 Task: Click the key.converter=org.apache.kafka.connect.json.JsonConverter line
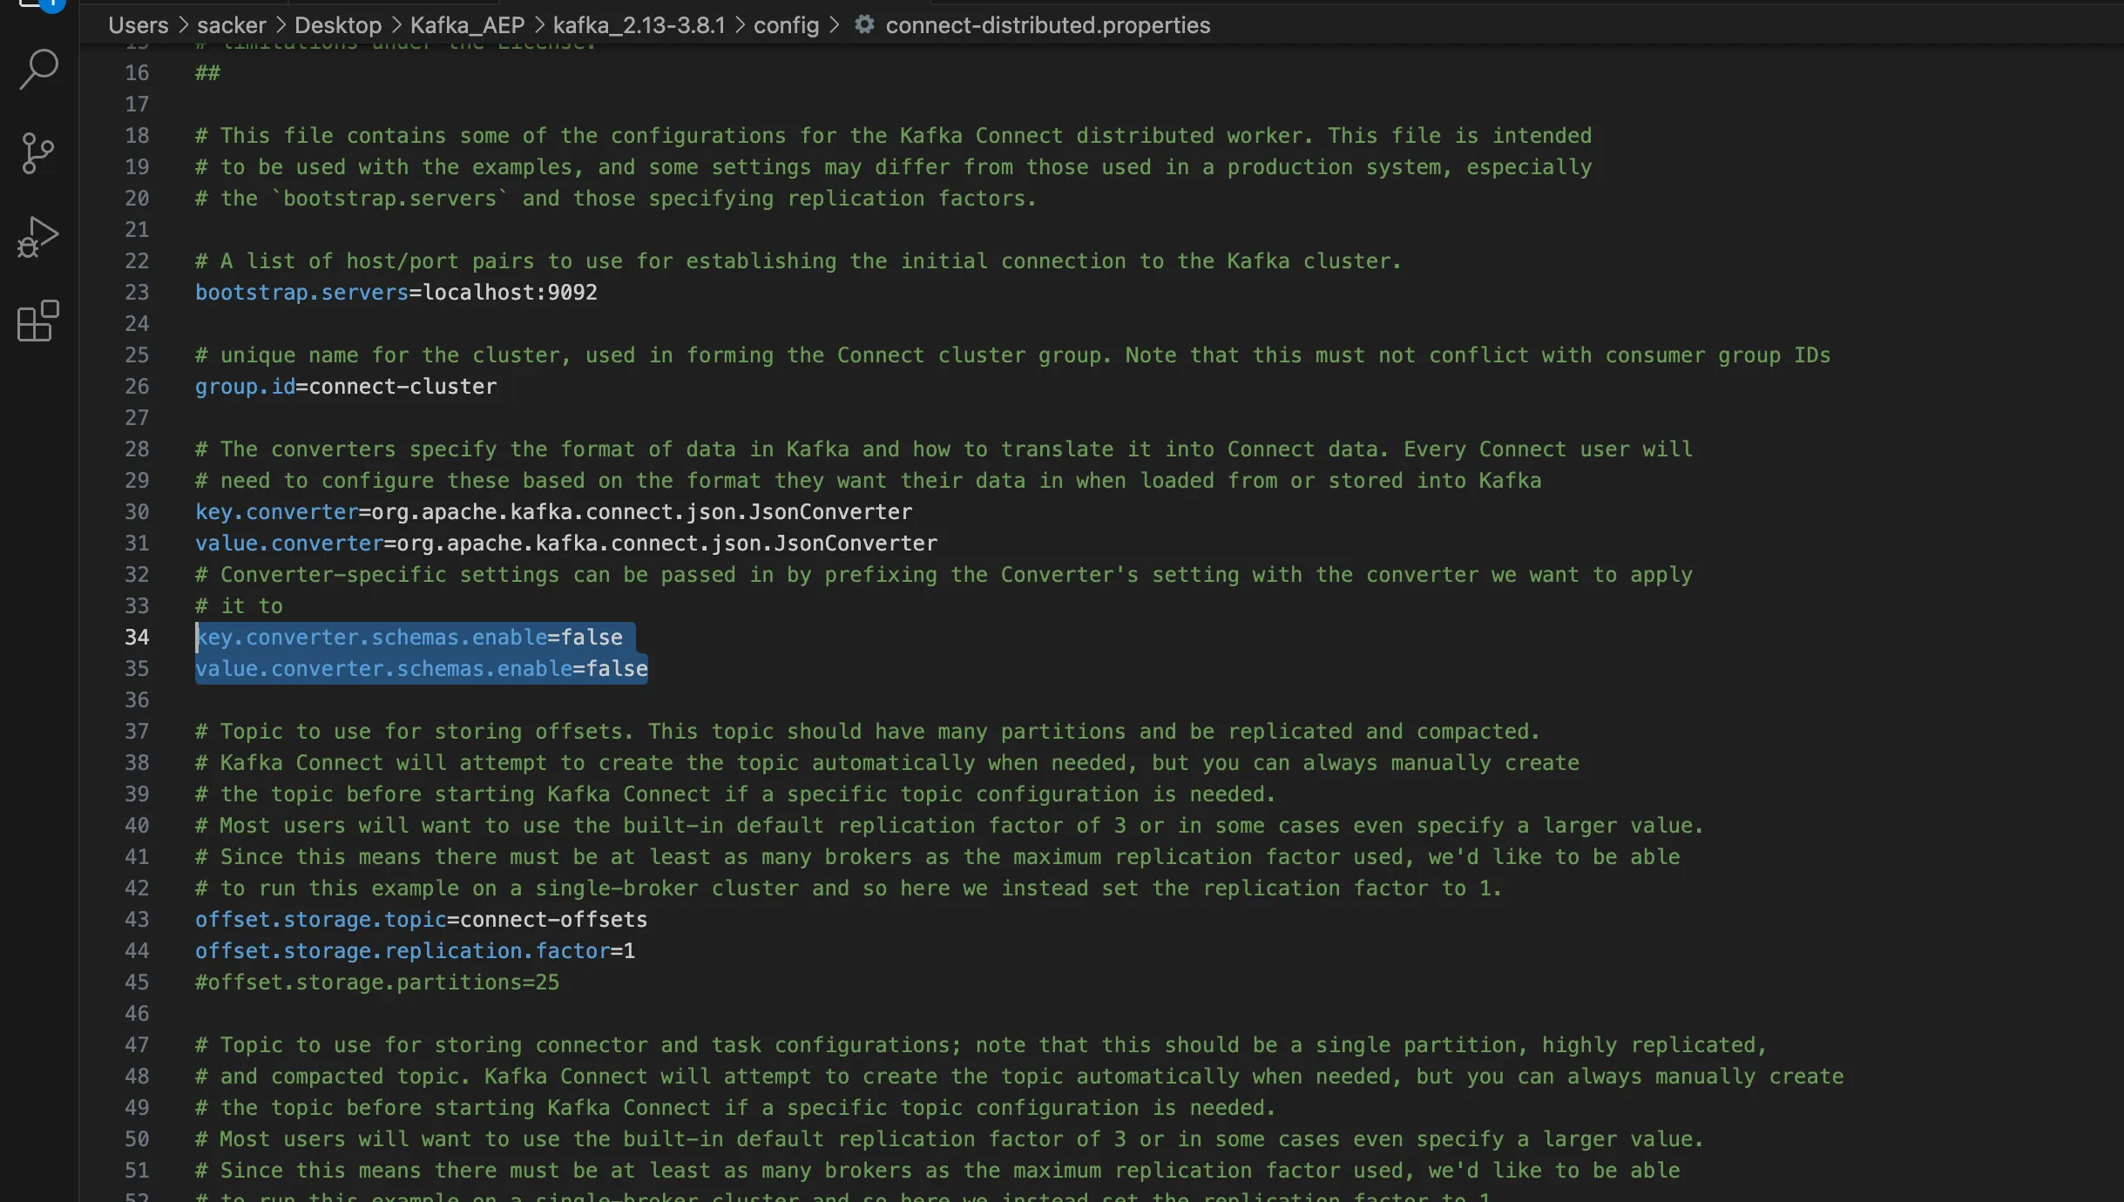pyautogui.click(x=554, y=512)
